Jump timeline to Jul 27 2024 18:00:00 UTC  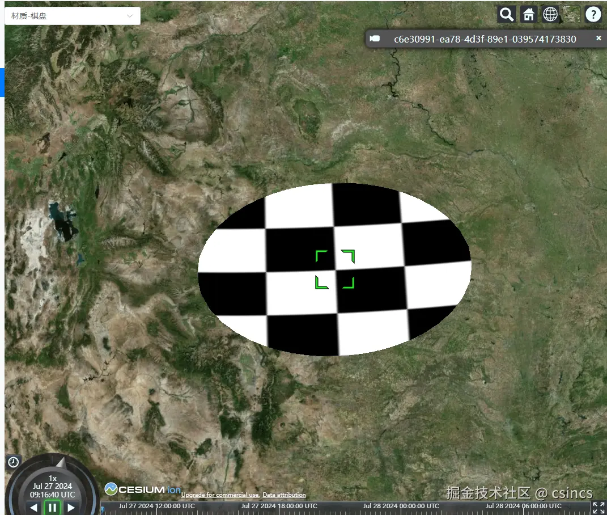(279, 506)
